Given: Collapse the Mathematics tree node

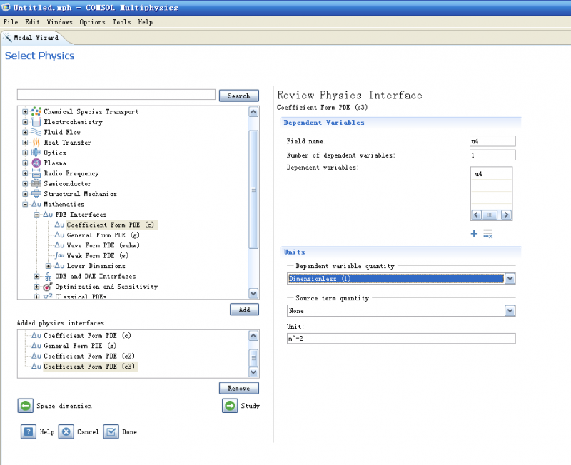Looking at the screenshot, I should coord(25,204).
